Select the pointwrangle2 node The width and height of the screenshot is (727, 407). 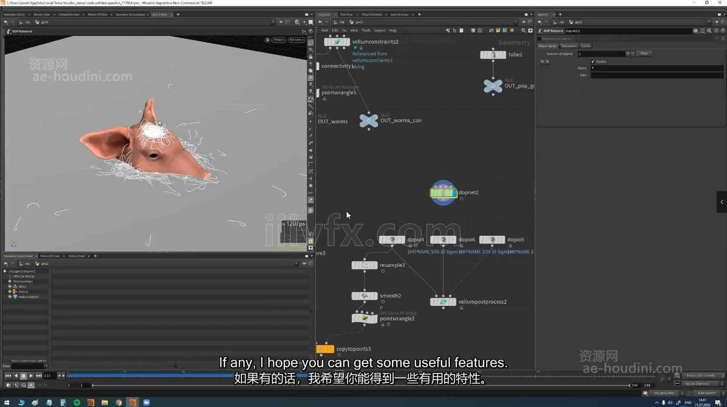pos(364,318)
